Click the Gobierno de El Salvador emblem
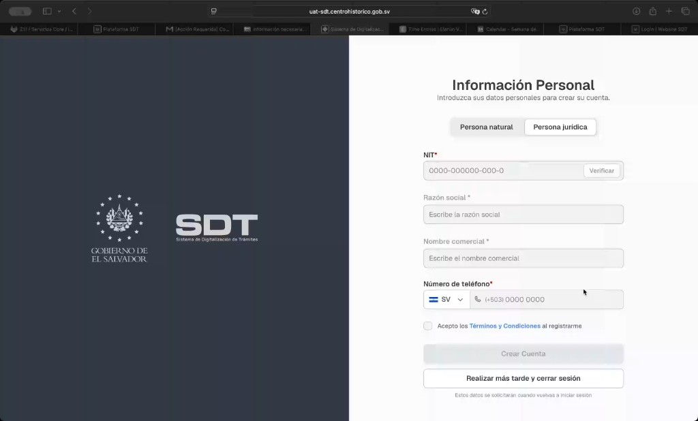The height and width of the screenshot is (421, 698). (119, 228)
